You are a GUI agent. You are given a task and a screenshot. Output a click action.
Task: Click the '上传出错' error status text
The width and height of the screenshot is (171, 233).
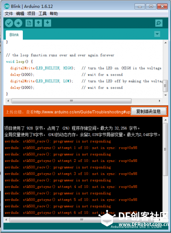15,112
